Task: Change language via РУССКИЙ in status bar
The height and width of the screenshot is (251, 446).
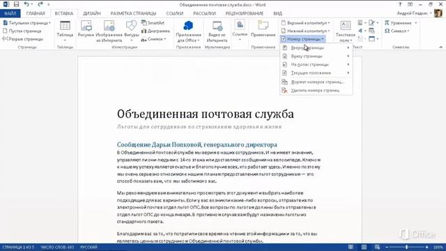Action: tap(89, 247)
